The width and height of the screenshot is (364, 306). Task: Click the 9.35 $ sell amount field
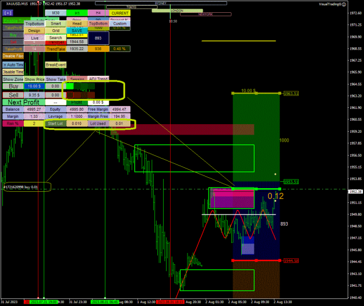[34, 95]
